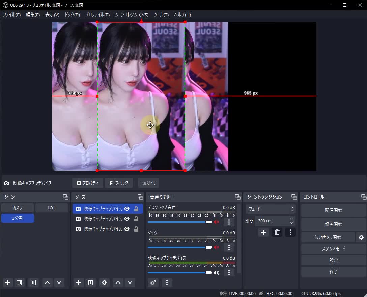Screen dimensions: 367x297
Task: Unmute the デスクトップ音声 channel
Action: 216,222
